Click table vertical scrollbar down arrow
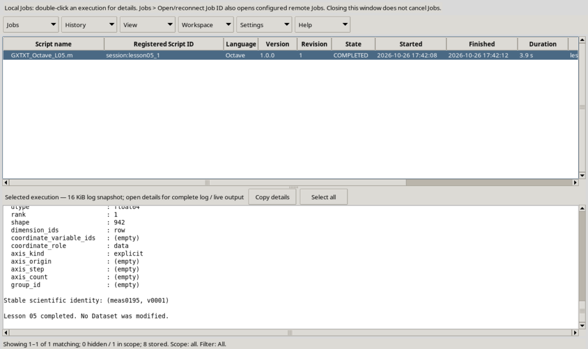The width and height of the screenshot is (588, 349). pyautogui.click(x=582, y=176)
